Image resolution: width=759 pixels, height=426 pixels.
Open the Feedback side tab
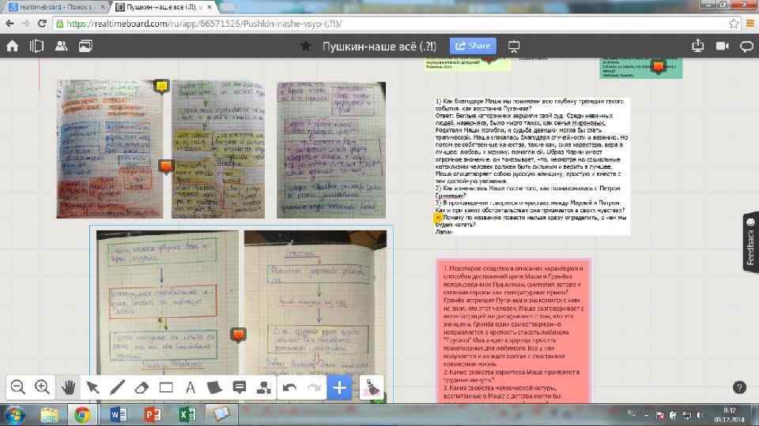pos(751,242)
